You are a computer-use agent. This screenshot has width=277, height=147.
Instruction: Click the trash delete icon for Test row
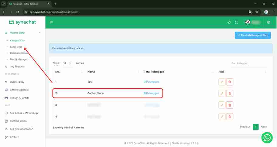tap(230, 82)
